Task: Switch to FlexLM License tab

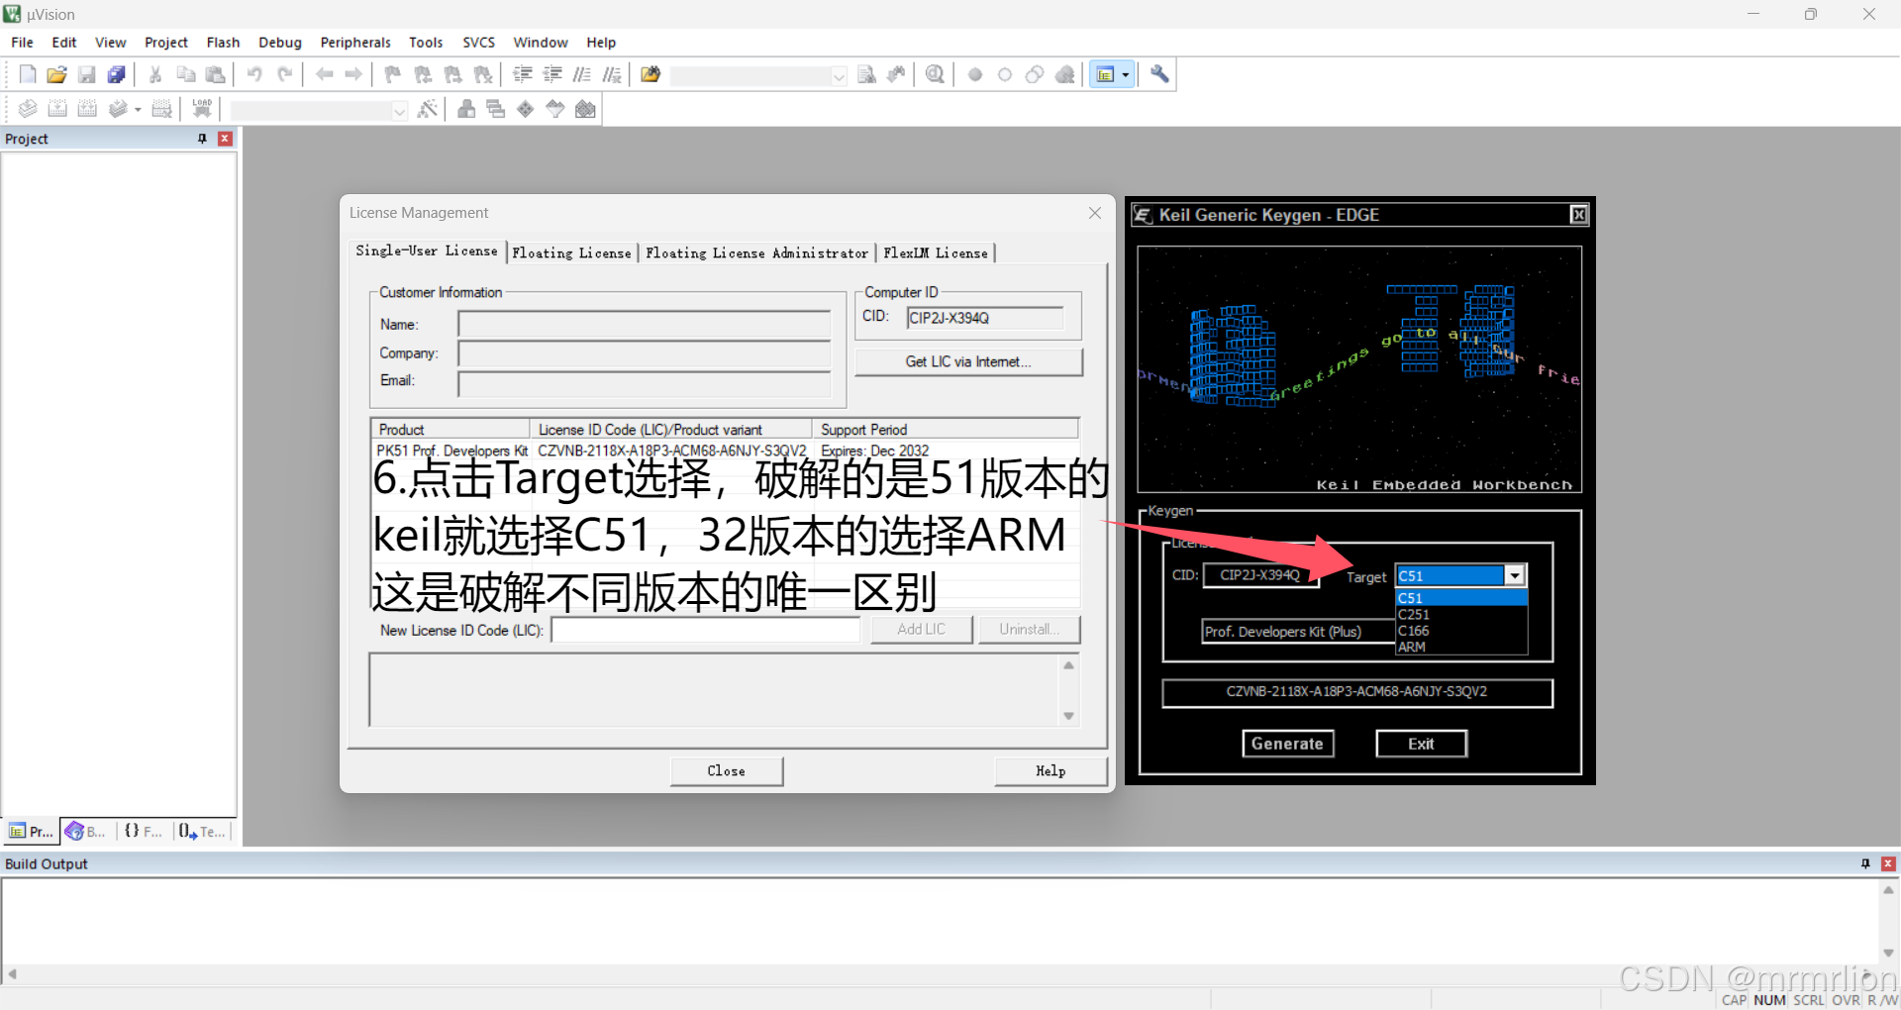Action: pos(936,253)
